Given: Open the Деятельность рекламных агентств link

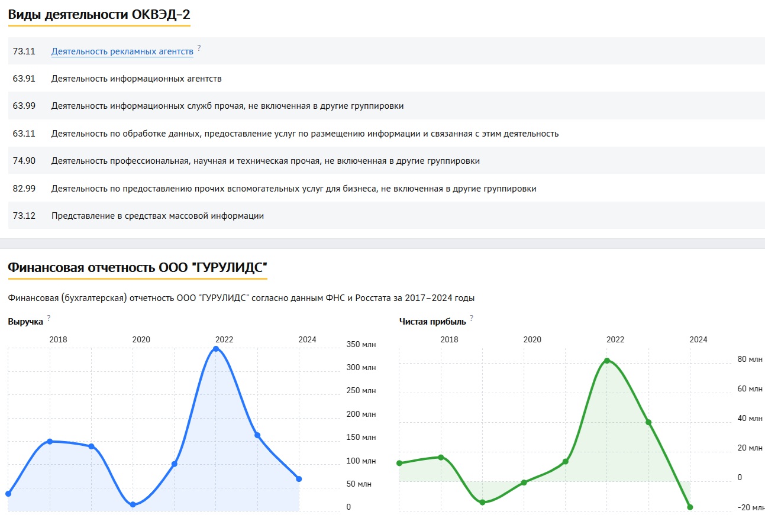Looking at the screenshot, I should click(122, 51).
